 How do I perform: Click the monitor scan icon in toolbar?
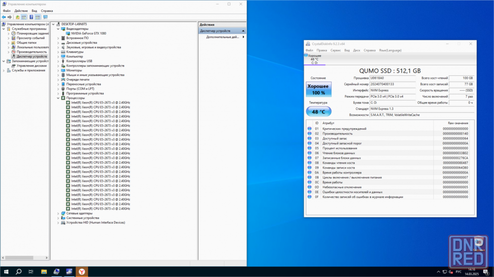pos(45,17)
